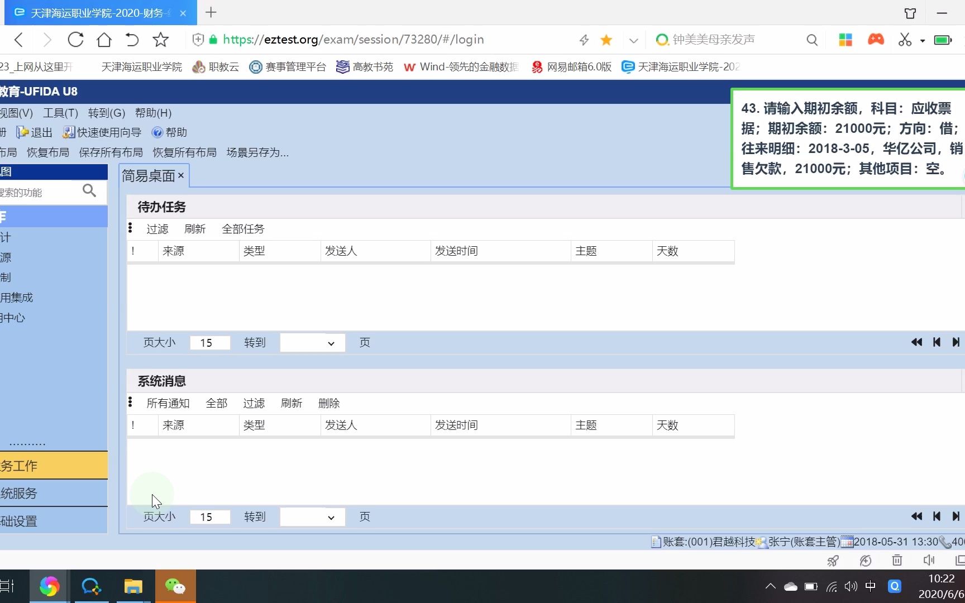Click 恢复布局 in layout toolbar
The height and width of the screenshot is (603, 965).
[x=48, y=152]
